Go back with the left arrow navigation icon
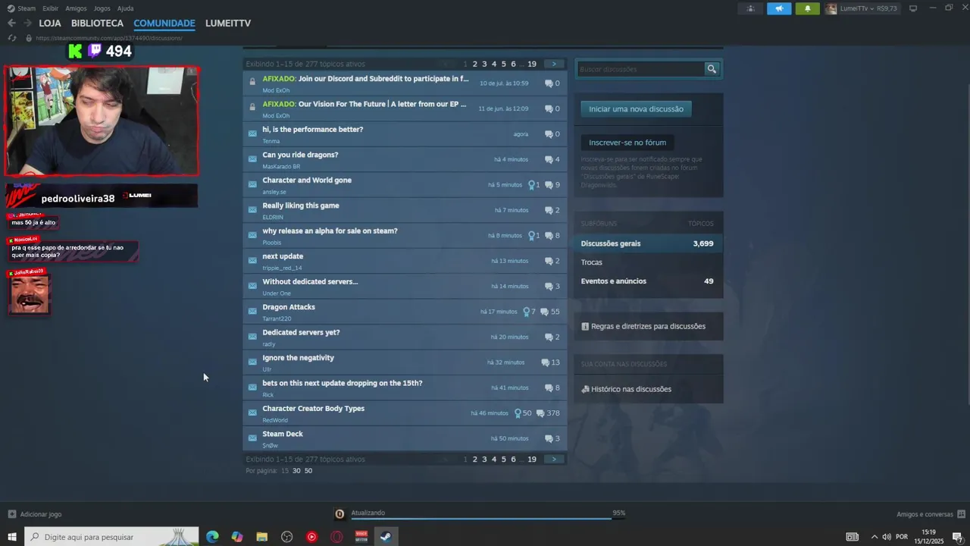This screenshot has width=970, height=546. pyautogui.click(x=11, y=24)
